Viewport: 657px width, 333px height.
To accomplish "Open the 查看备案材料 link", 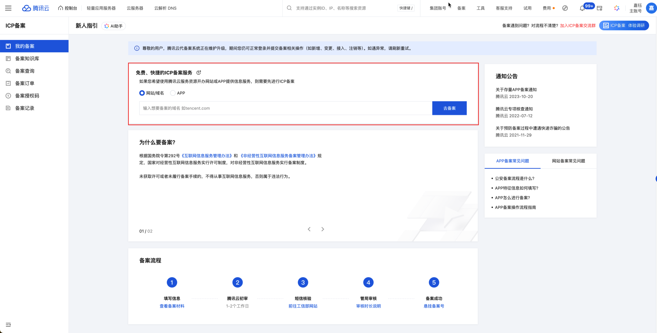I will 172,306.
